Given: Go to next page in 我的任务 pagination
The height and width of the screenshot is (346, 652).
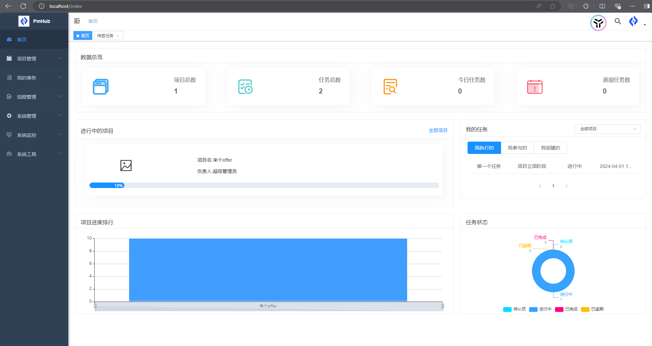Looking at the screenshot, I should point(566,186).
